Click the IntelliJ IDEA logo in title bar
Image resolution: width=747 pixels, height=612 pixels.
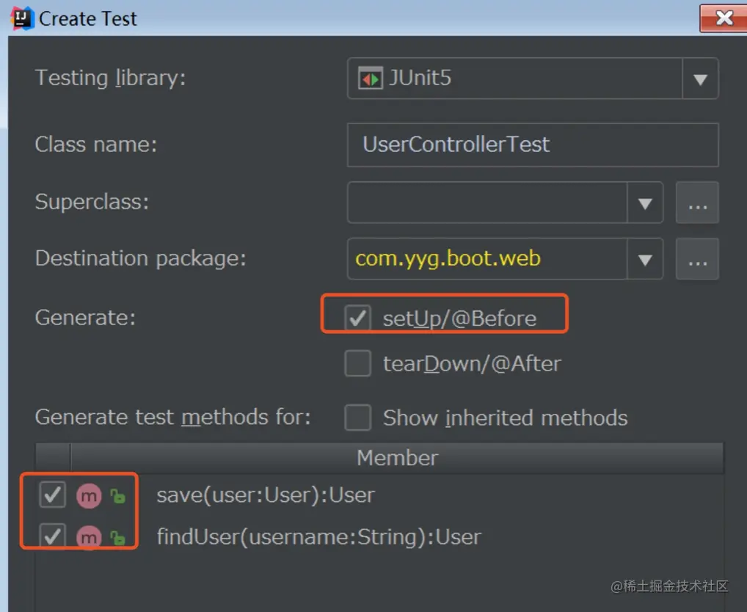click(x=22, y=18)
